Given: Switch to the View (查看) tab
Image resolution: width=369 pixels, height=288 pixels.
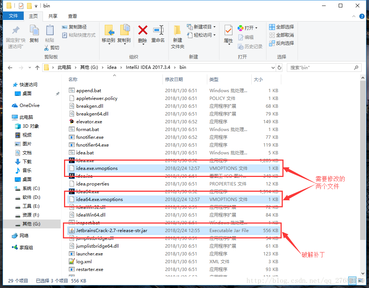Looking at the screenshot, I should click(x=73, y=16).
